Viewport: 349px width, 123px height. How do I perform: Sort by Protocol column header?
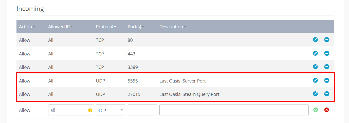[106, 27]
